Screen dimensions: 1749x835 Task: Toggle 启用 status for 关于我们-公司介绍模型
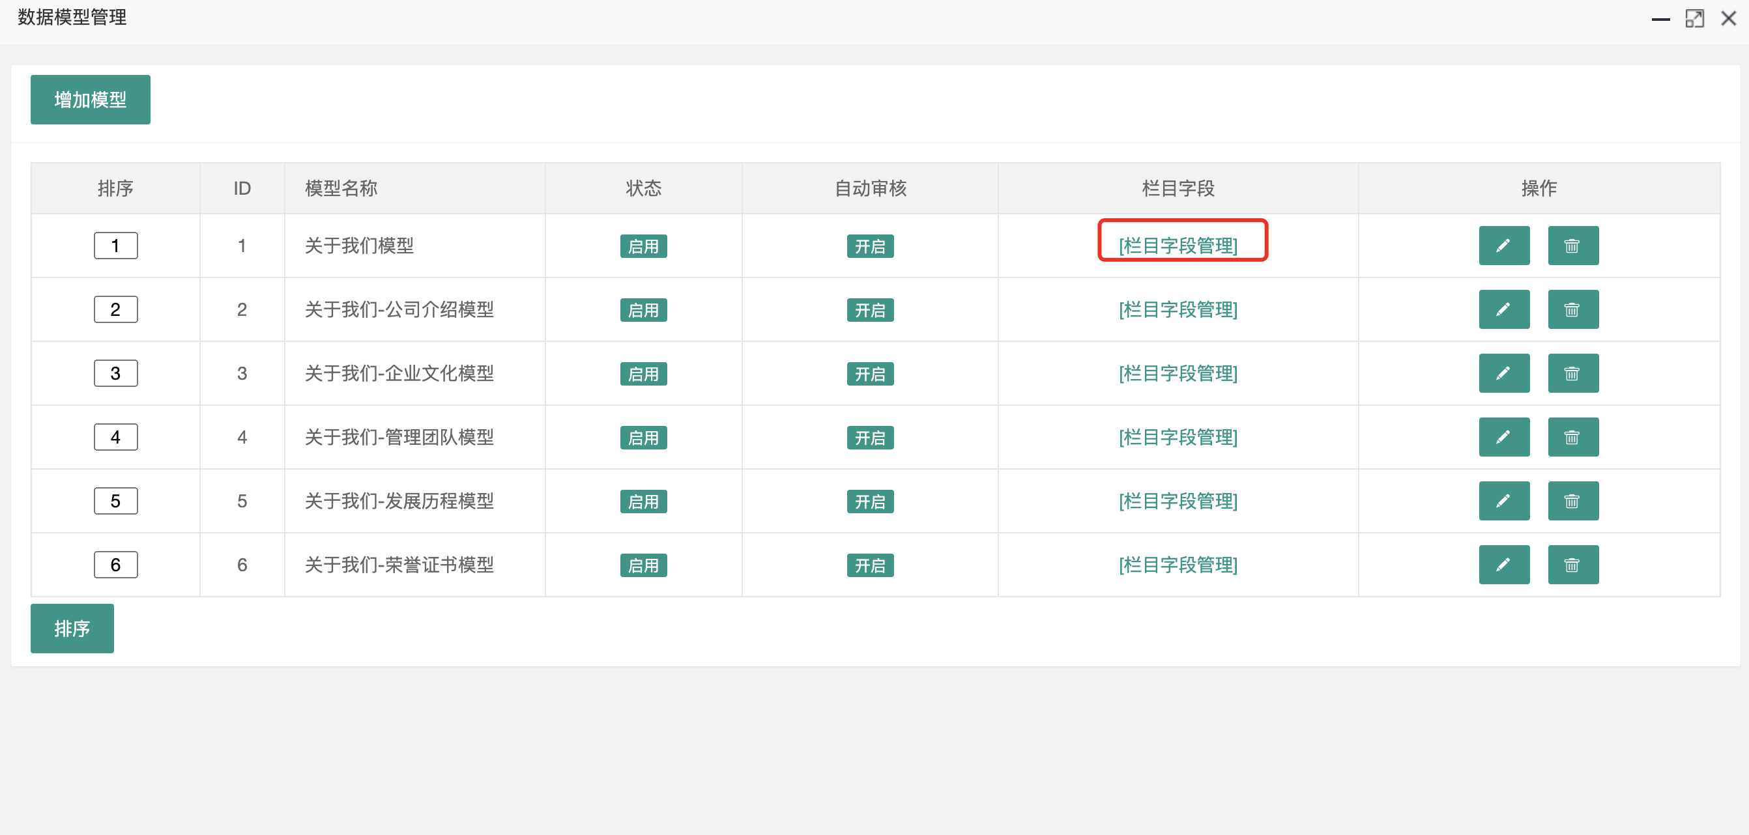tap(643, 310)
